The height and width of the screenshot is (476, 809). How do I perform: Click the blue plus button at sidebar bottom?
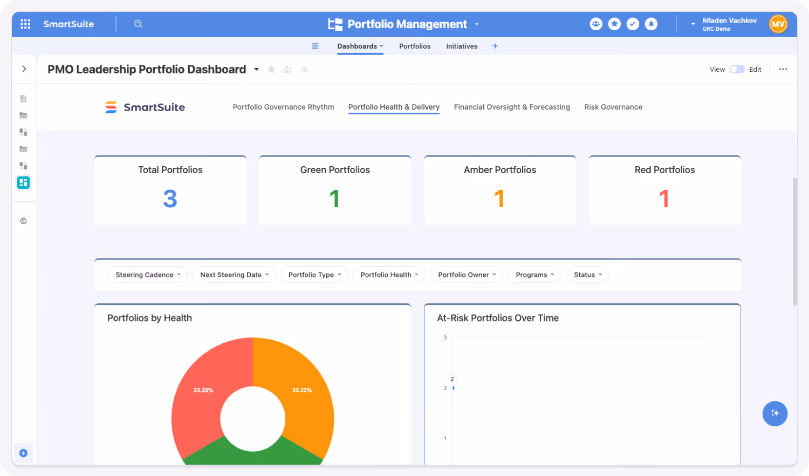coord(23,453)
